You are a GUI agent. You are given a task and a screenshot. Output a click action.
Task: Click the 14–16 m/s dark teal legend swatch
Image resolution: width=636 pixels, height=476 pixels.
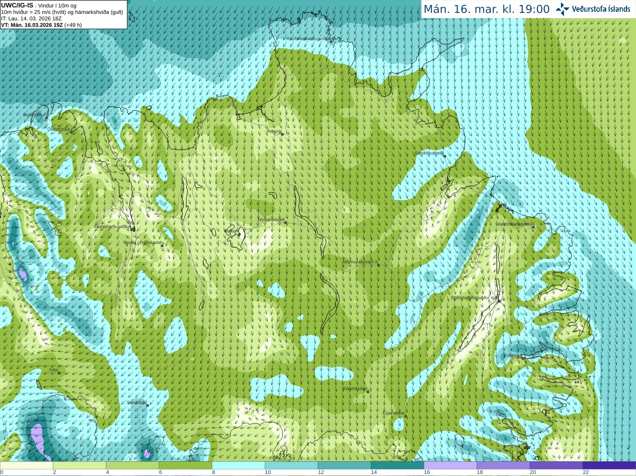click(x=397, y=466)
